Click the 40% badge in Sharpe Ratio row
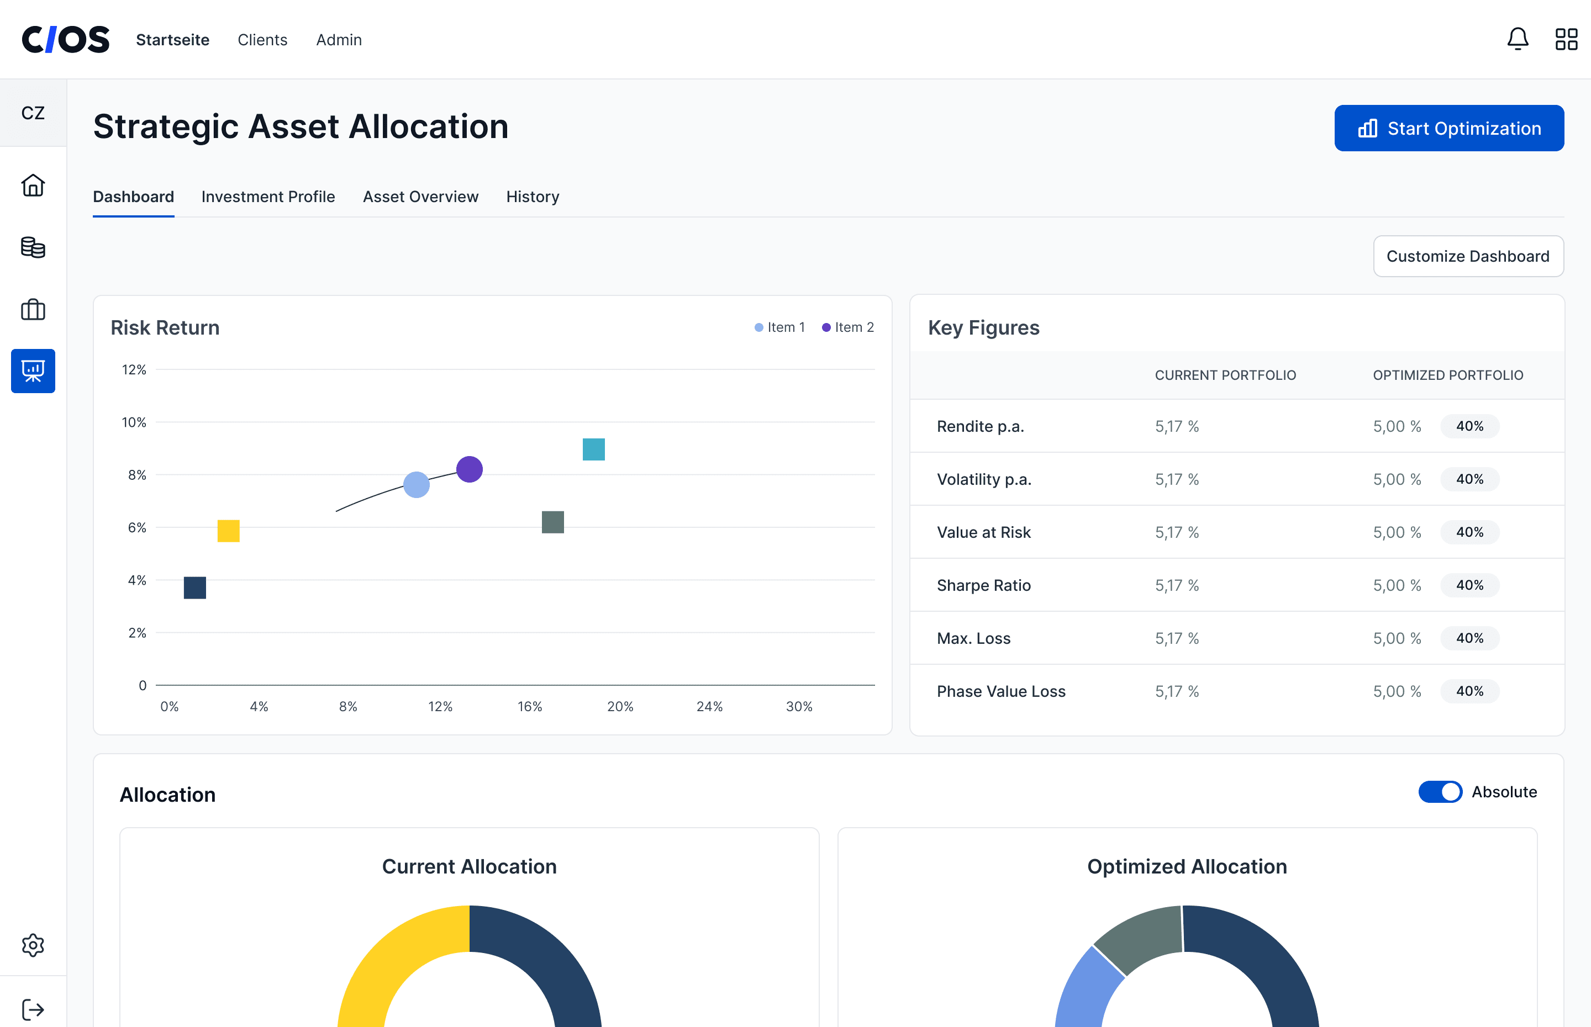The height and width of the screenshot is (1027, 1591). click(1469, 585)
